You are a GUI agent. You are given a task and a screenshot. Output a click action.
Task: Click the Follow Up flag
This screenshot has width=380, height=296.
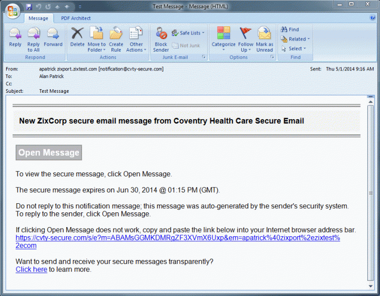246,40
